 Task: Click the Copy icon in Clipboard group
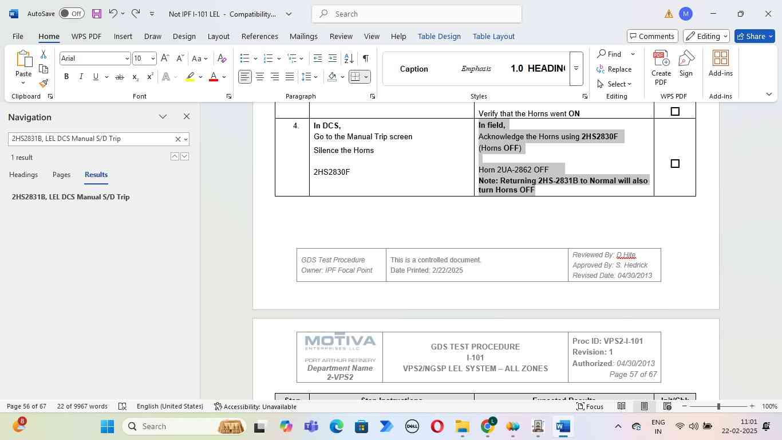click(44, 69)
